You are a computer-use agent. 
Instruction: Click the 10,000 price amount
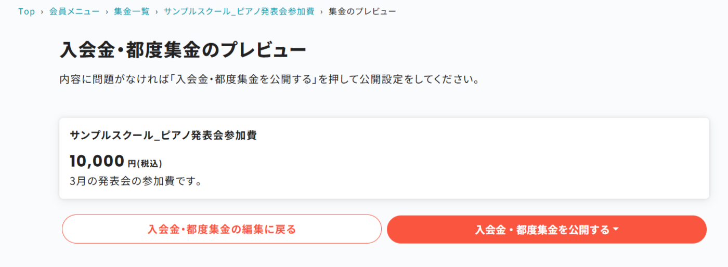click(x=97, y=162)
